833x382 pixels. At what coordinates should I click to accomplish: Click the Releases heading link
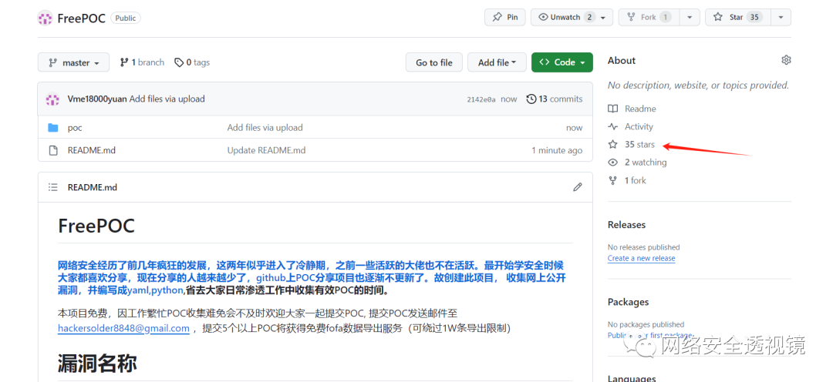click(x=626, y=224)
